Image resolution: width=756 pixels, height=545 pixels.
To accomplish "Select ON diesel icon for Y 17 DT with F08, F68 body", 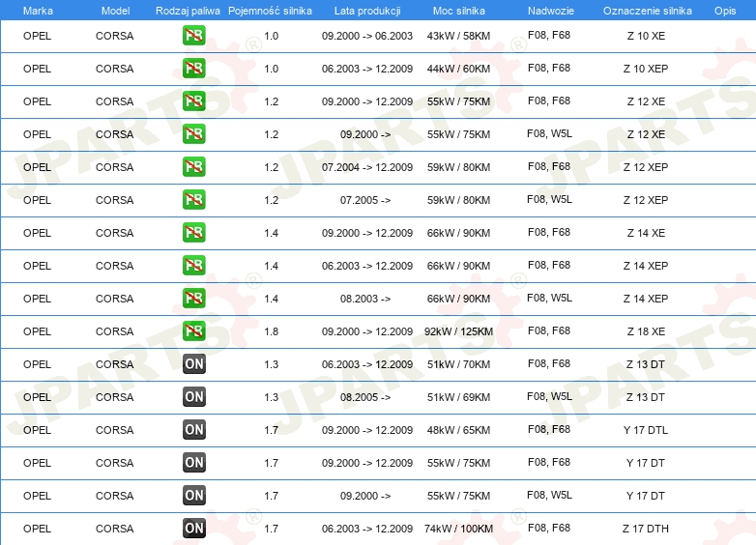I will [193, 462].
